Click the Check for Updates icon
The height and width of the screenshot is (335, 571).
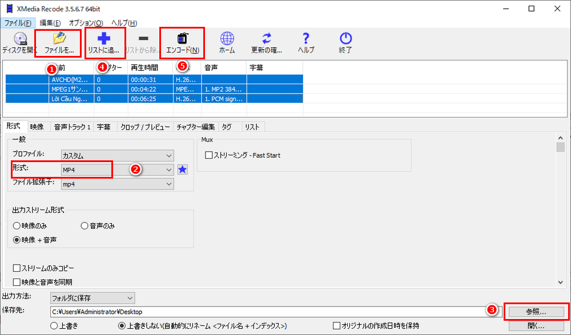click(x=267, y=39)
